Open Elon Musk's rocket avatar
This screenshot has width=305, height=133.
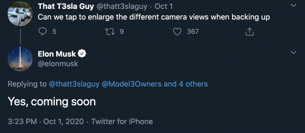(20, 58)
